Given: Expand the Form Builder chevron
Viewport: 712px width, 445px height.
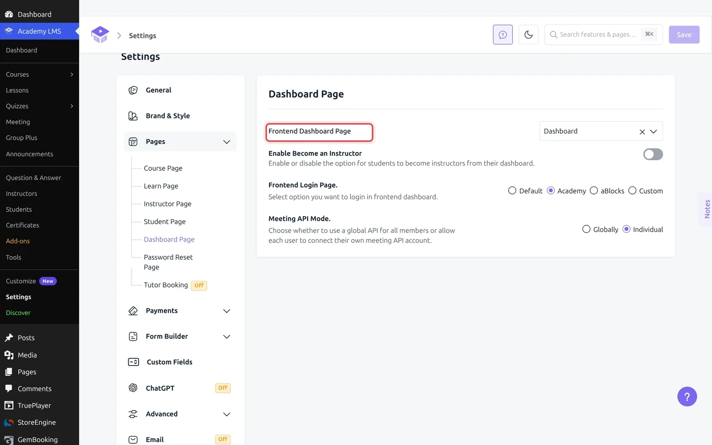Looking at the screenshot, I should coord(227,337).
